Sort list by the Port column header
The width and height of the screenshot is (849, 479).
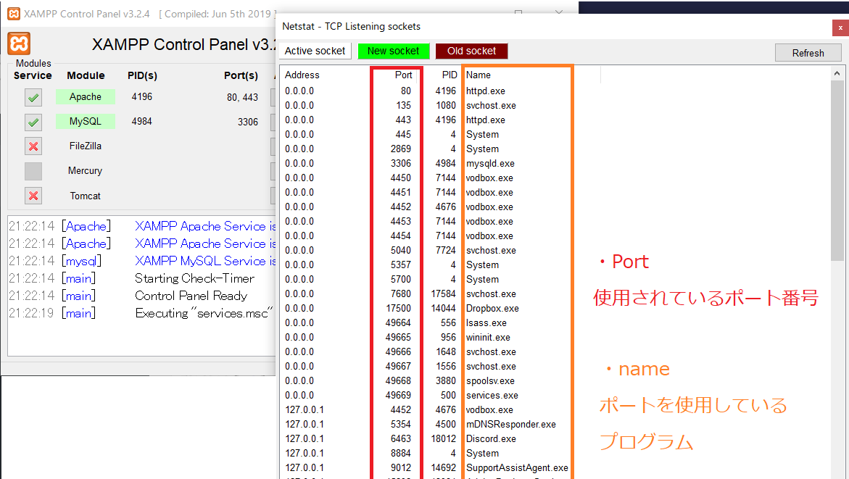point(403,75)
